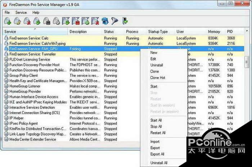
Task: Click the gear icon beside IPsec Policy Agent
Action: tap(6, 123)
